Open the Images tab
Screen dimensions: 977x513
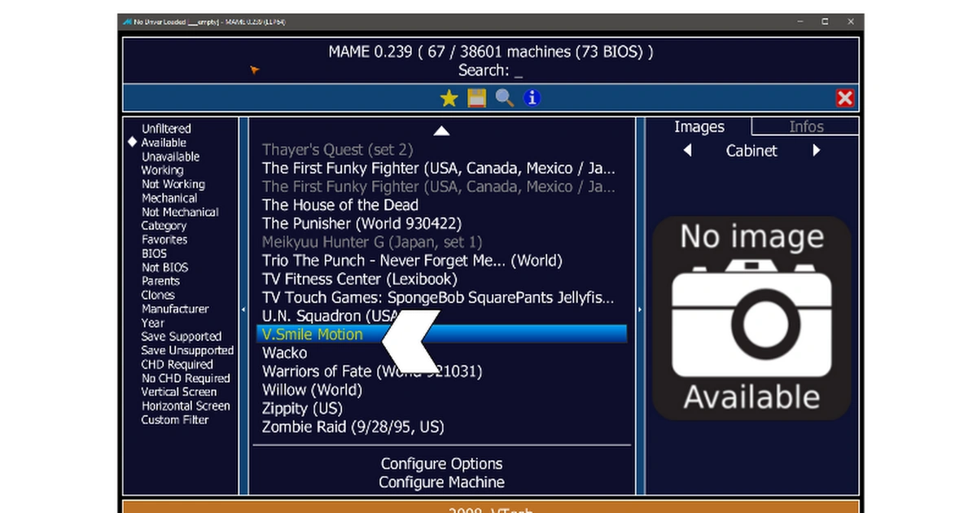[699, 126]
